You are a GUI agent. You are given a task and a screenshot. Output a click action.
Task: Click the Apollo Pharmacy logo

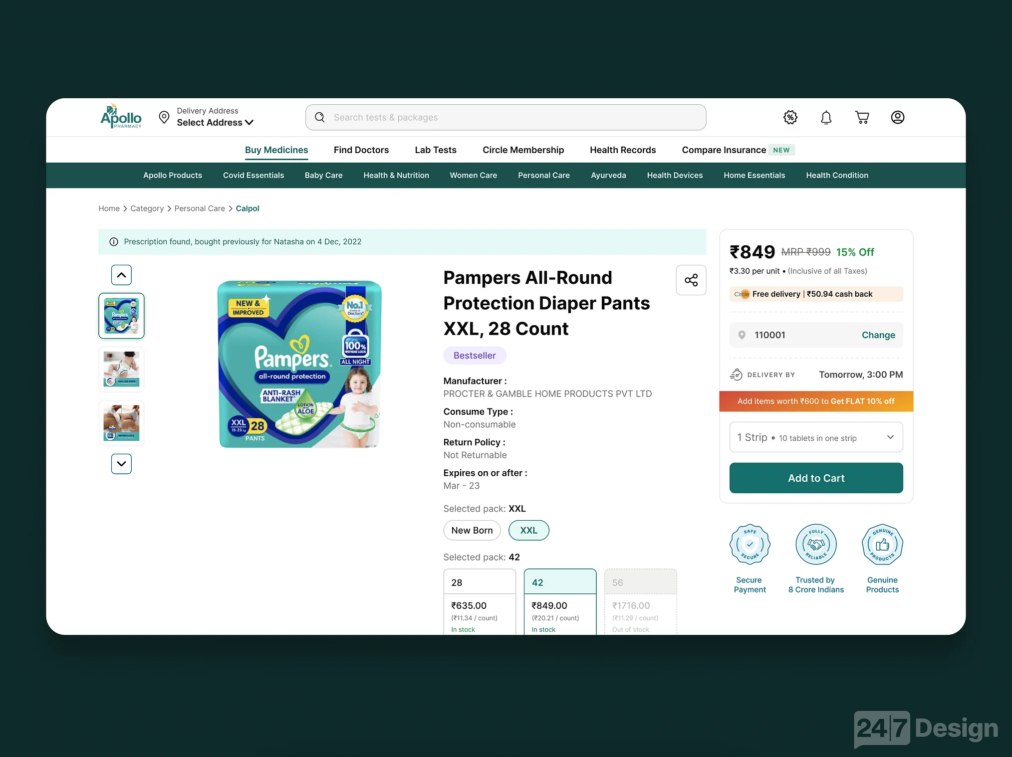tap(121, 117)
